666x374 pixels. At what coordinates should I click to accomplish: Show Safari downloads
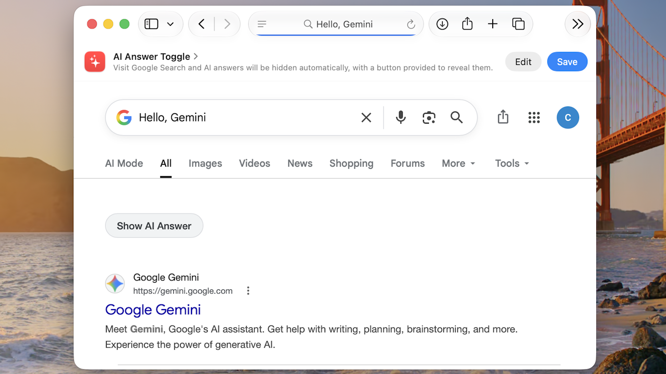pos(442,24)
